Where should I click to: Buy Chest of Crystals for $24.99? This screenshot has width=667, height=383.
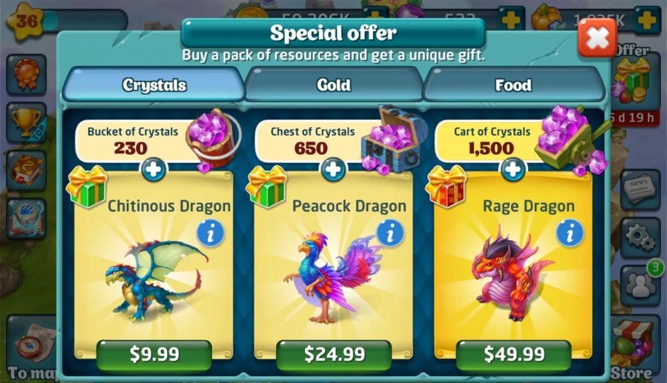pos(334,354)
